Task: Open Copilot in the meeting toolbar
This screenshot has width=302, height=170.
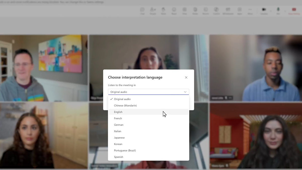Action: tap(216, 11)
